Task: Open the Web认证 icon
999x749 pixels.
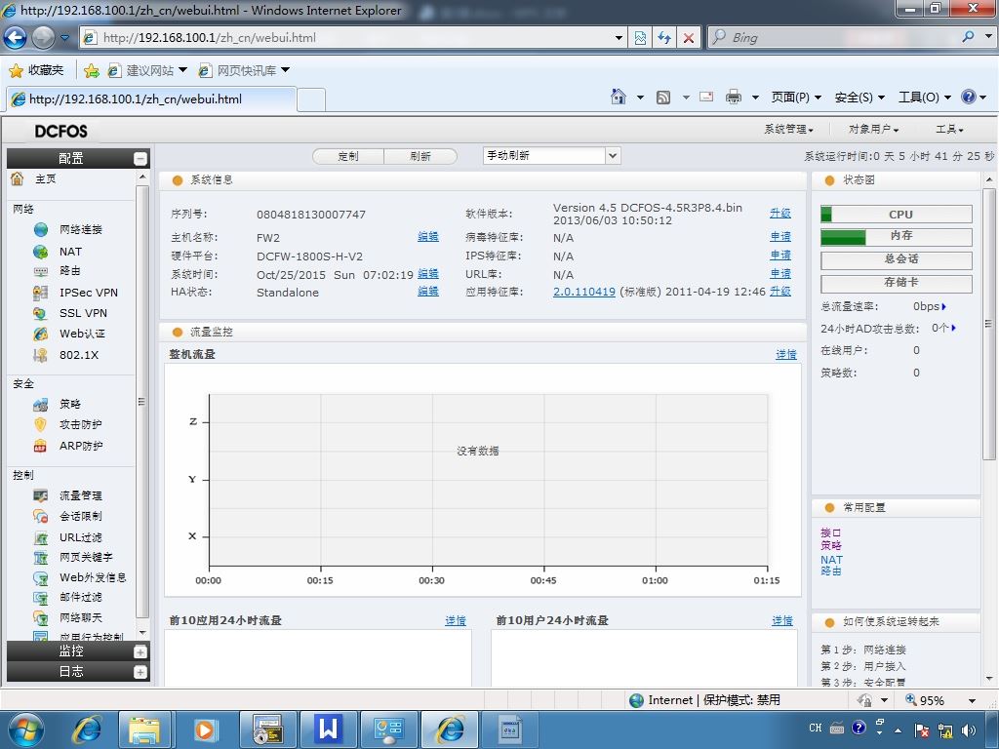Action: pyautogui.click(x=41, y=334)
